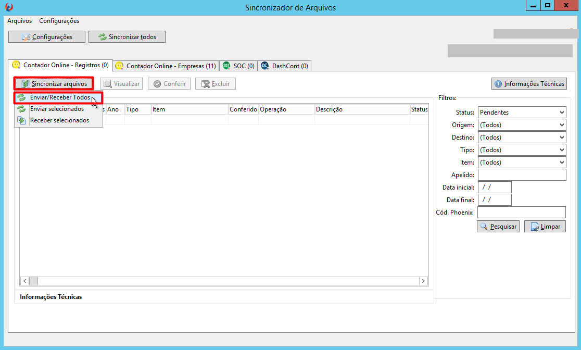Image resolution: width=581 pixels, height=350 pixels.
Task: Click the checkmark icon on Conferir button
Action: [157, 84]
